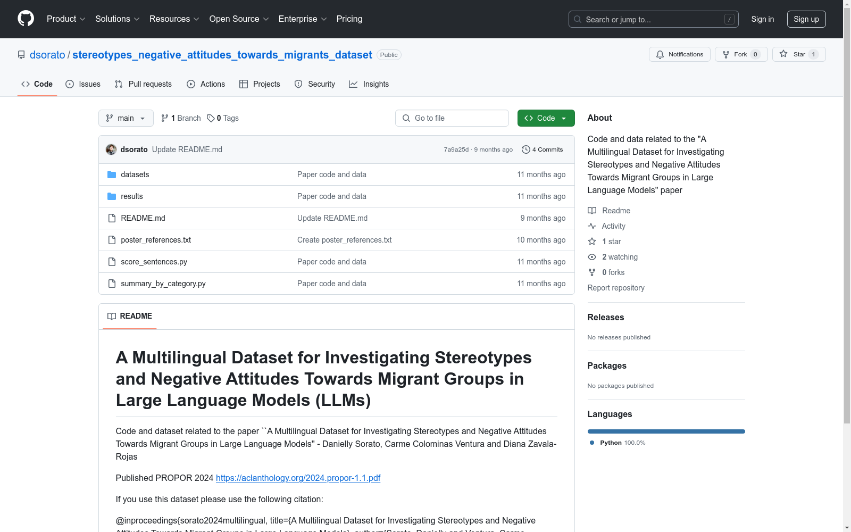Click the Sign up button
The width and height of the screenshot is (851, 532).
pyautogui.click(x=806, y=19)
